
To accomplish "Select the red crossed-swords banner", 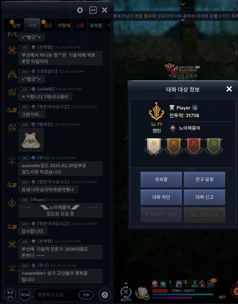I will tap(194, 146).
